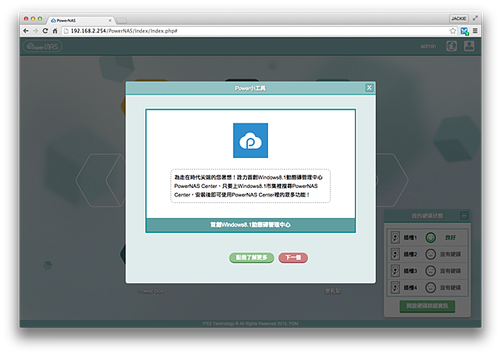Click the green 開啟硬碟詳細資訊 button
This screenshot has height=355, width=501.
coord(428,306)
